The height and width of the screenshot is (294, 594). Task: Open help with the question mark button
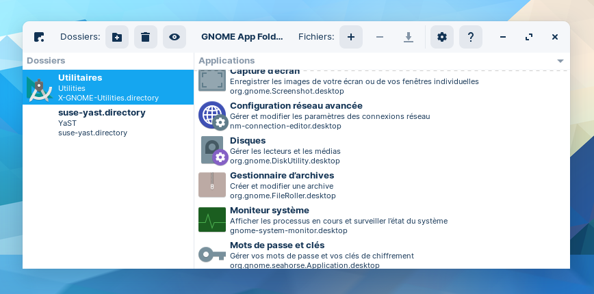(471, 37)
